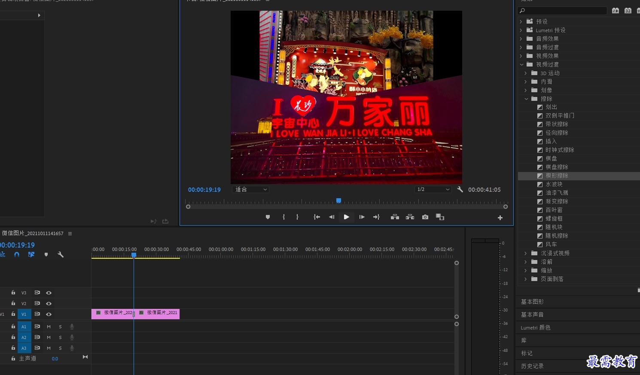The image size is (640, 375).
Task: Go to the In point
Action: click(x=317, y=217)
